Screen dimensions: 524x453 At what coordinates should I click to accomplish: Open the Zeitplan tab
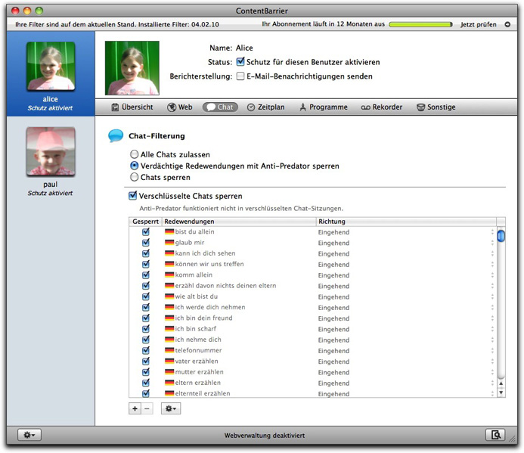[266, 107]
